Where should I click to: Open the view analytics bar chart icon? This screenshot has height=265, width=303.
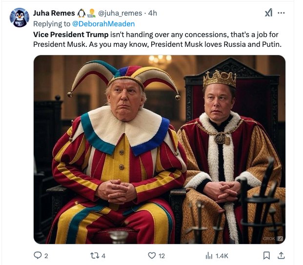[x=208, y=255]
